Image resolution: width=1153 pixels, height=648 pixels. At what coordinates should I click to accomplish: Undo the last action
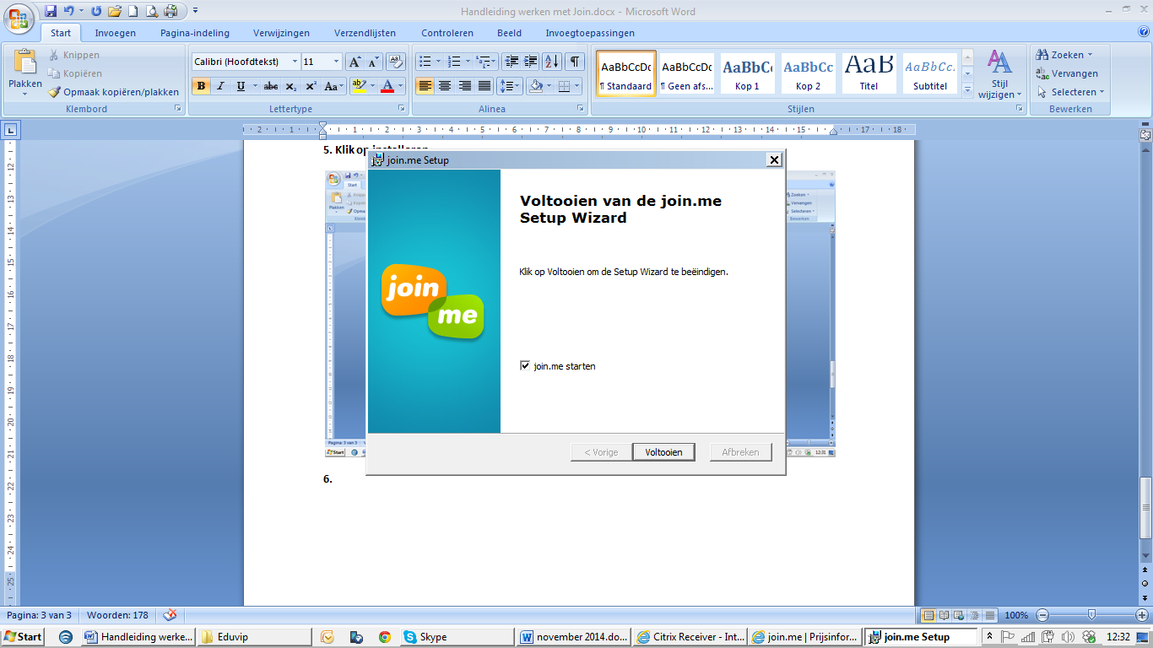[x=68, y=11]
